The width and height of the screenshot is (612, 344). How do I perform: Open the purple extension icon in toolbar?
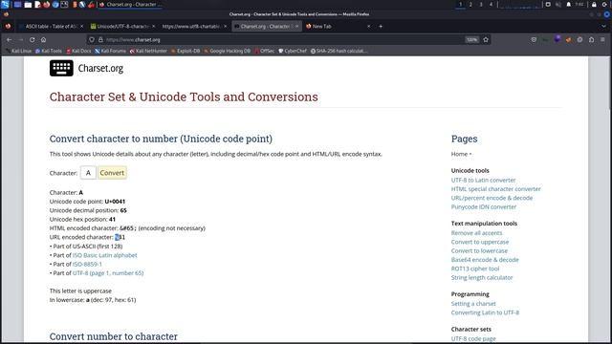[557, 39]
